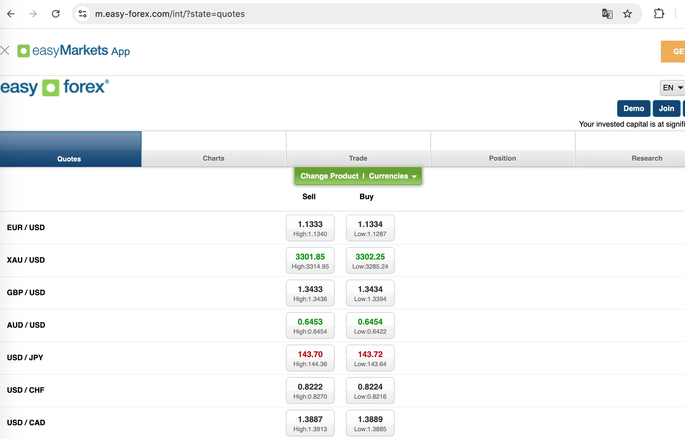
Task: Select the USD / CHF pair label
Action: click(x=26, y=390)
